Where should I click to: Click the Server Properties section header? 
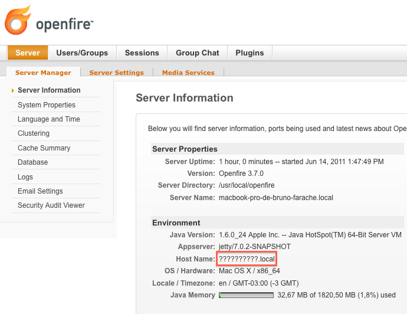[277, 149]
